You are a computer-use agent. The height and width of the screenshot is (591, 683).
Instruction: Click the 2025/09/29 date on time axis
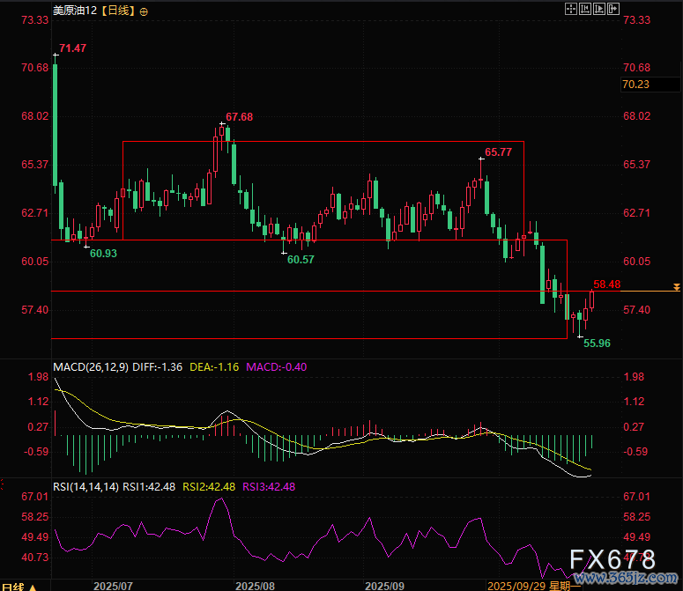pos(517,585)
